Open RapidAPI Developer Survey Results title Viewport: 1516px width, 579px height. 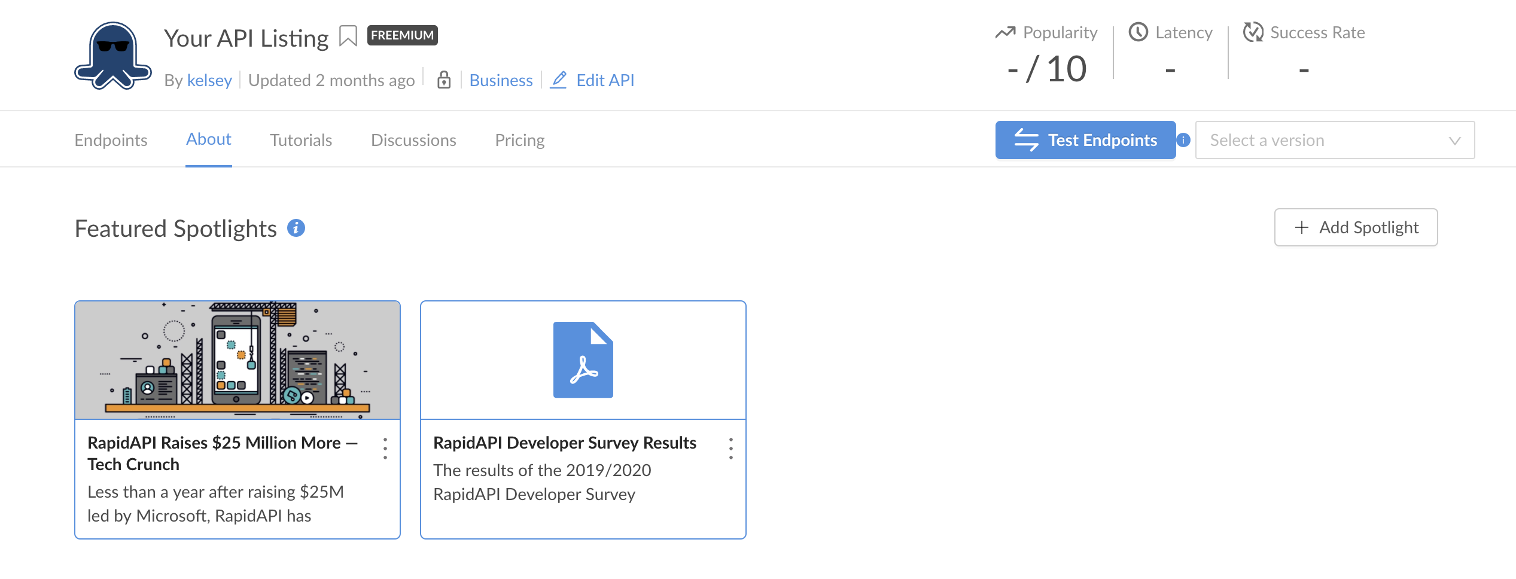(x=565, y=443)
